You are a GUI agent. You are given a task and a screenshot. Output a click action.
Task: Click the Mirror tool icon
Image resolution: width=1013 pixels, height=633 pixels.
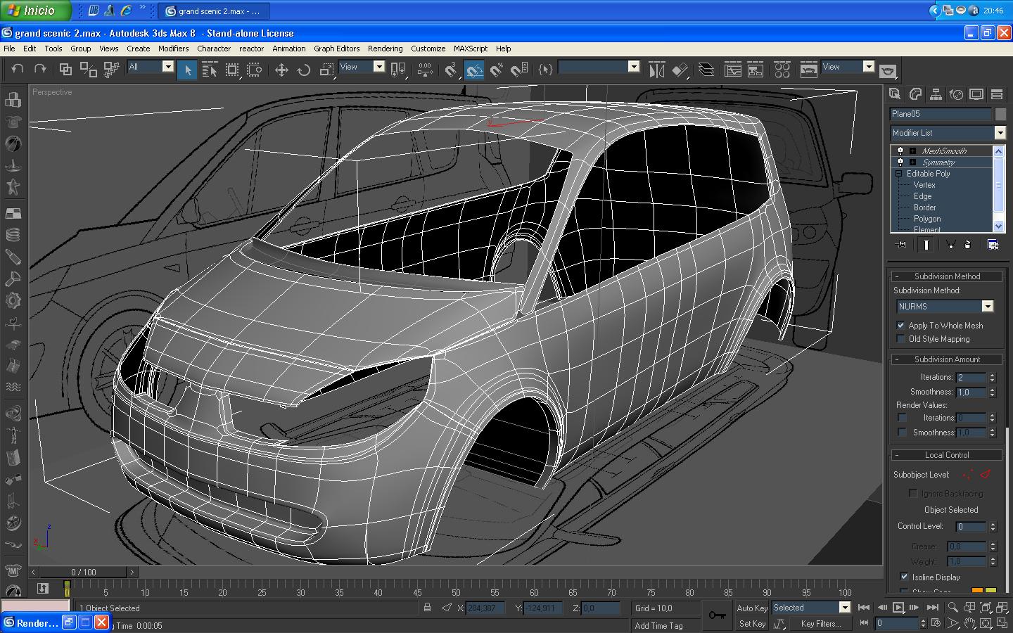[656, 70]
